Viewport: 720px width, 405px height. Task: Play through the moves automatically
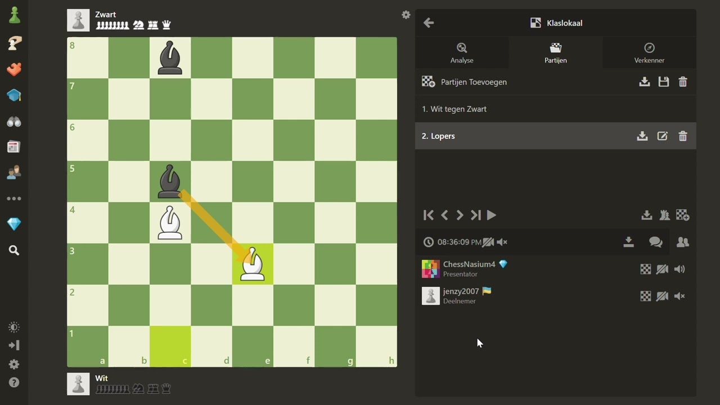[x=492, y=215]
